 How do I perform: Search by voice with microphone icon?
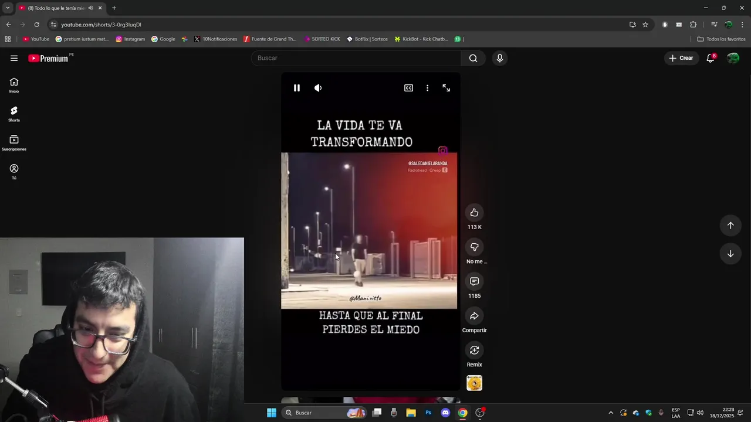point(500,58)
